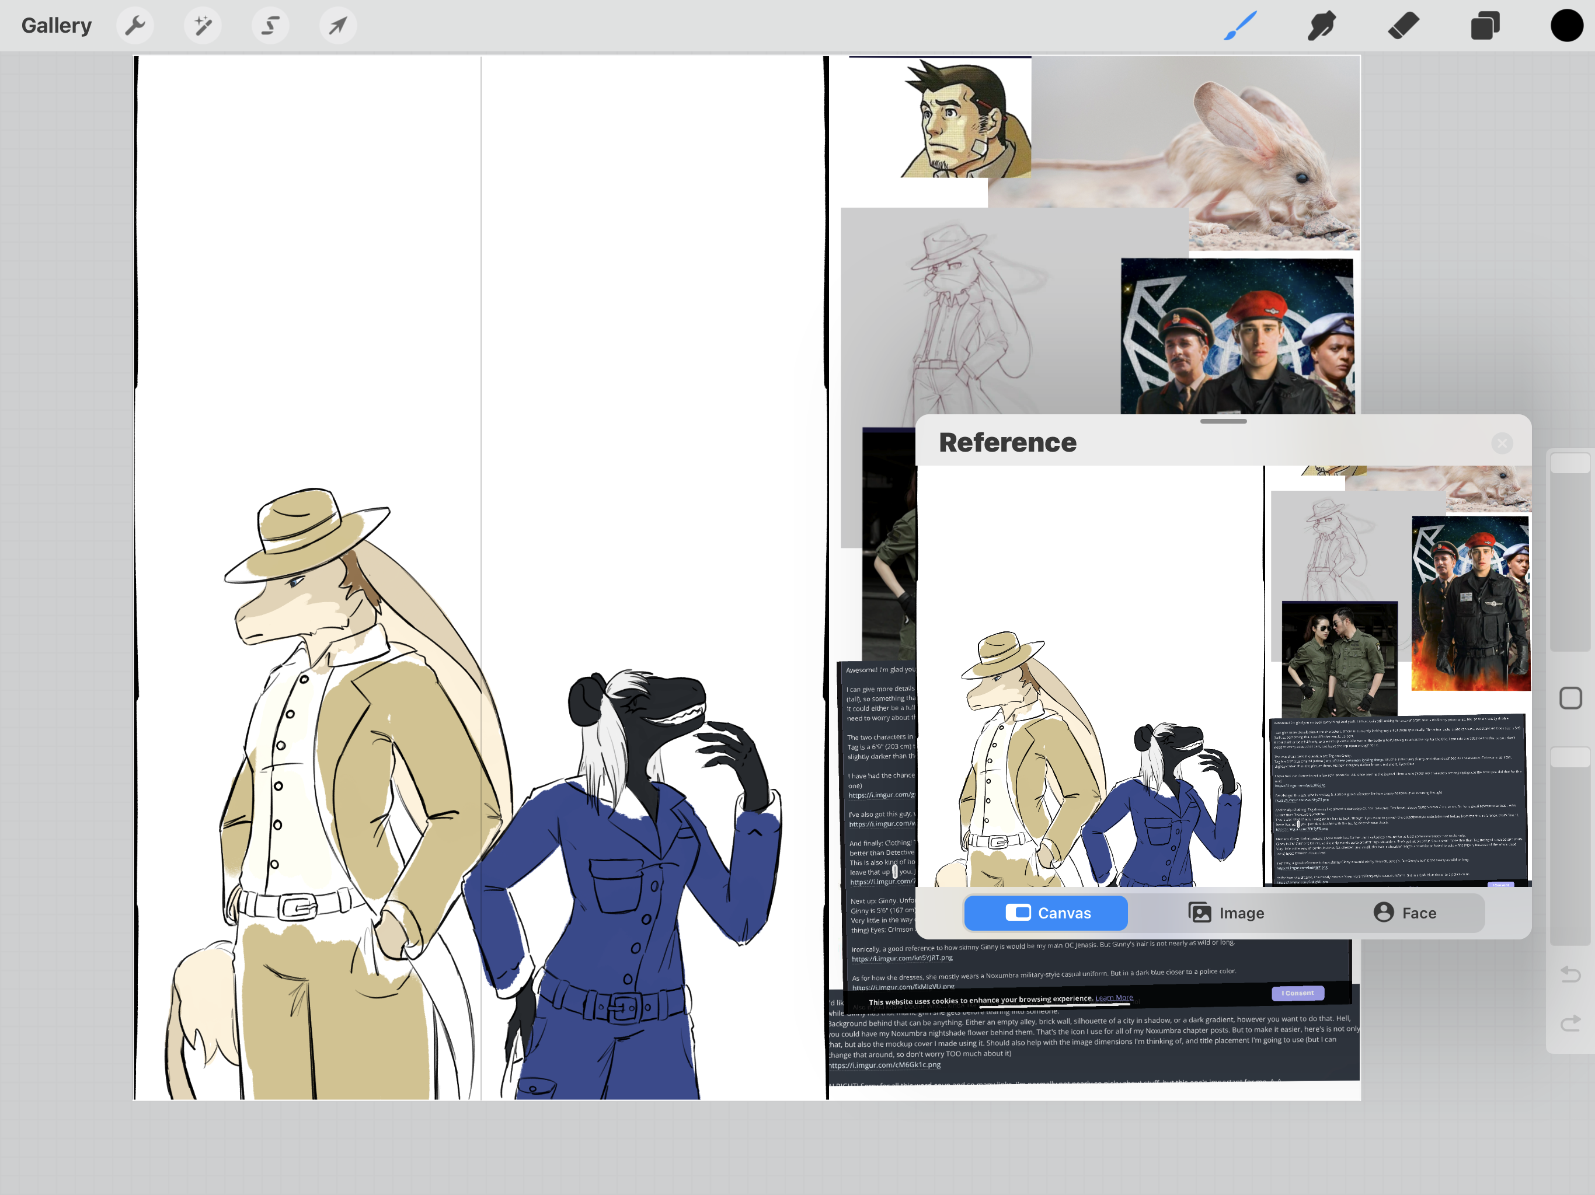
Task: Switch Reference to Canvas tab
Action: click(x=1046, y=913)
